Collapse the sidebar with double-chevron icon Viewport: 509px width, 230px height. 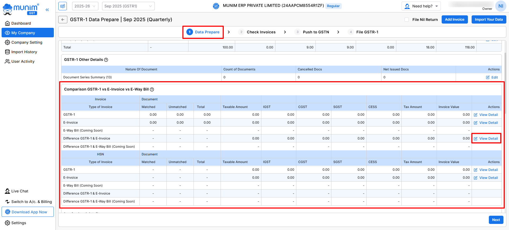47,10
